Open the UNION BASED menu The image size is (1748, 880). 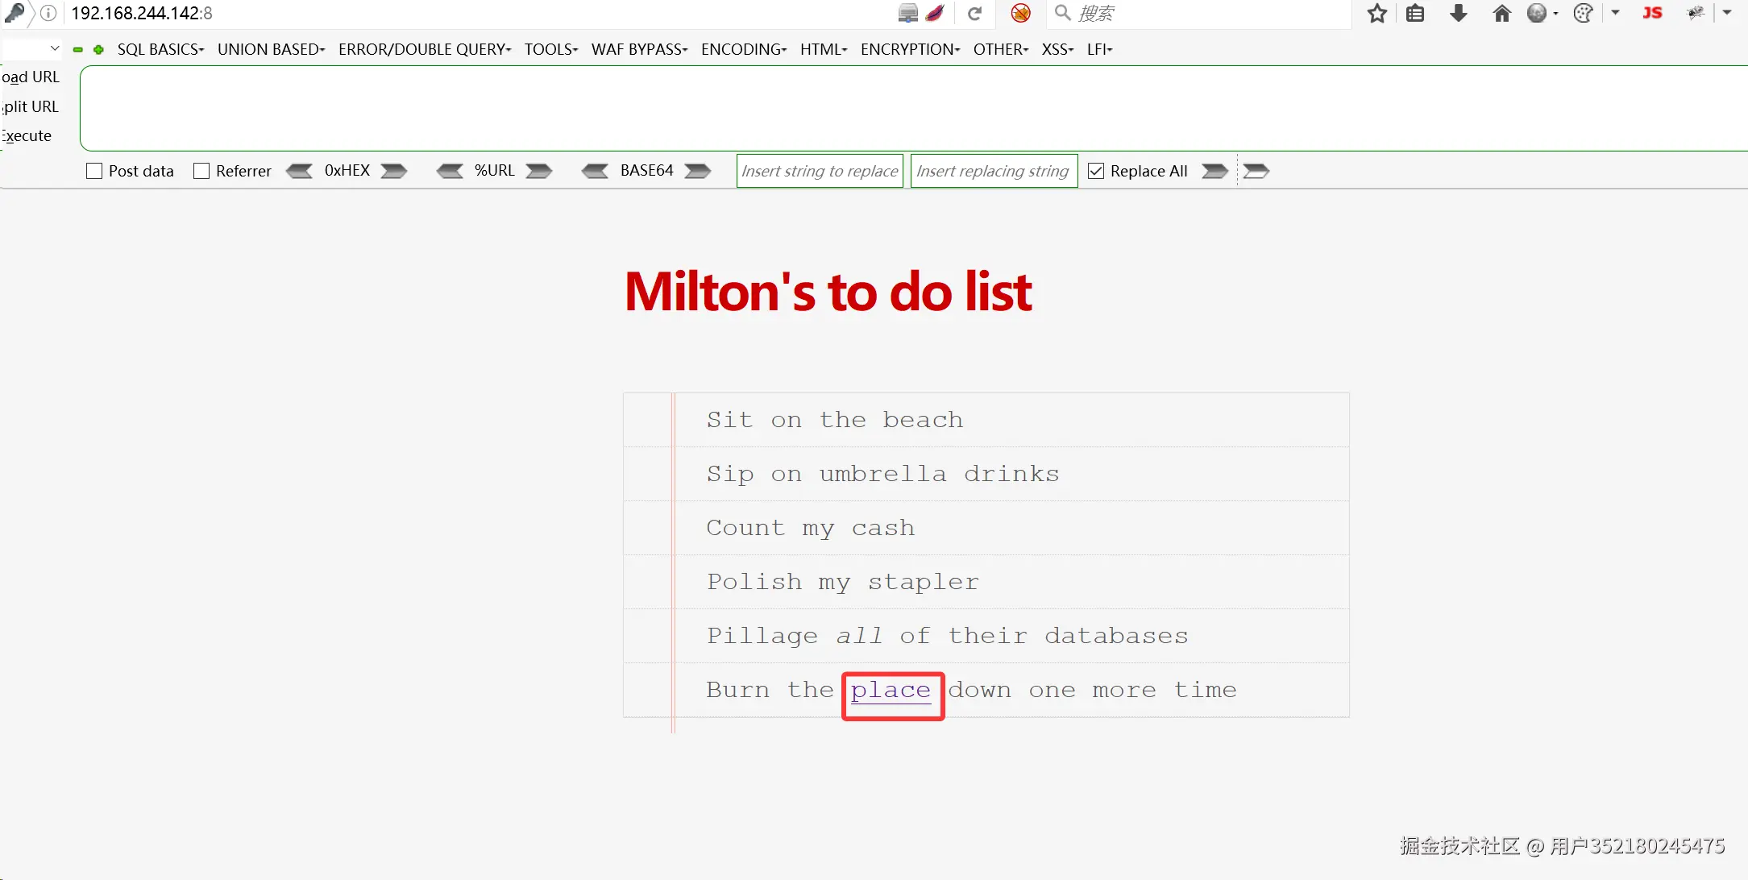point(271,50)
